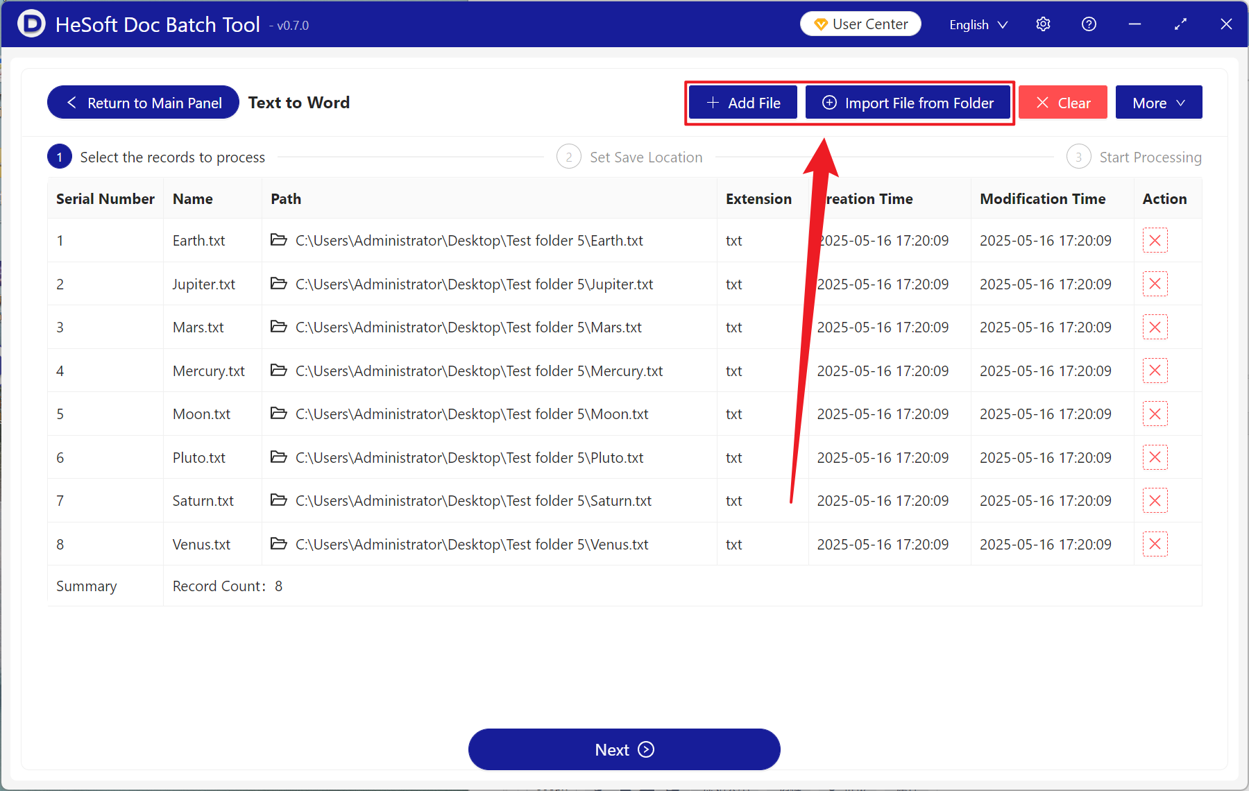Minimize the HeSoft window

coord(1135,24)
